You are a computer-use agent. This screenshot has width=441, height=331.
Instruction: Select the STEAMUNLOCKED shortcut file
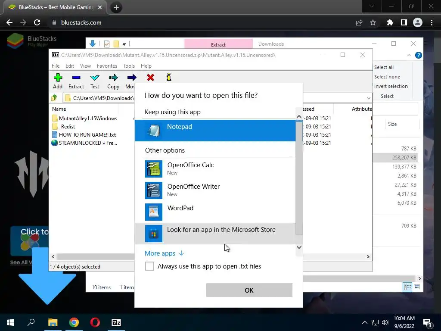(x=84, y=143)
